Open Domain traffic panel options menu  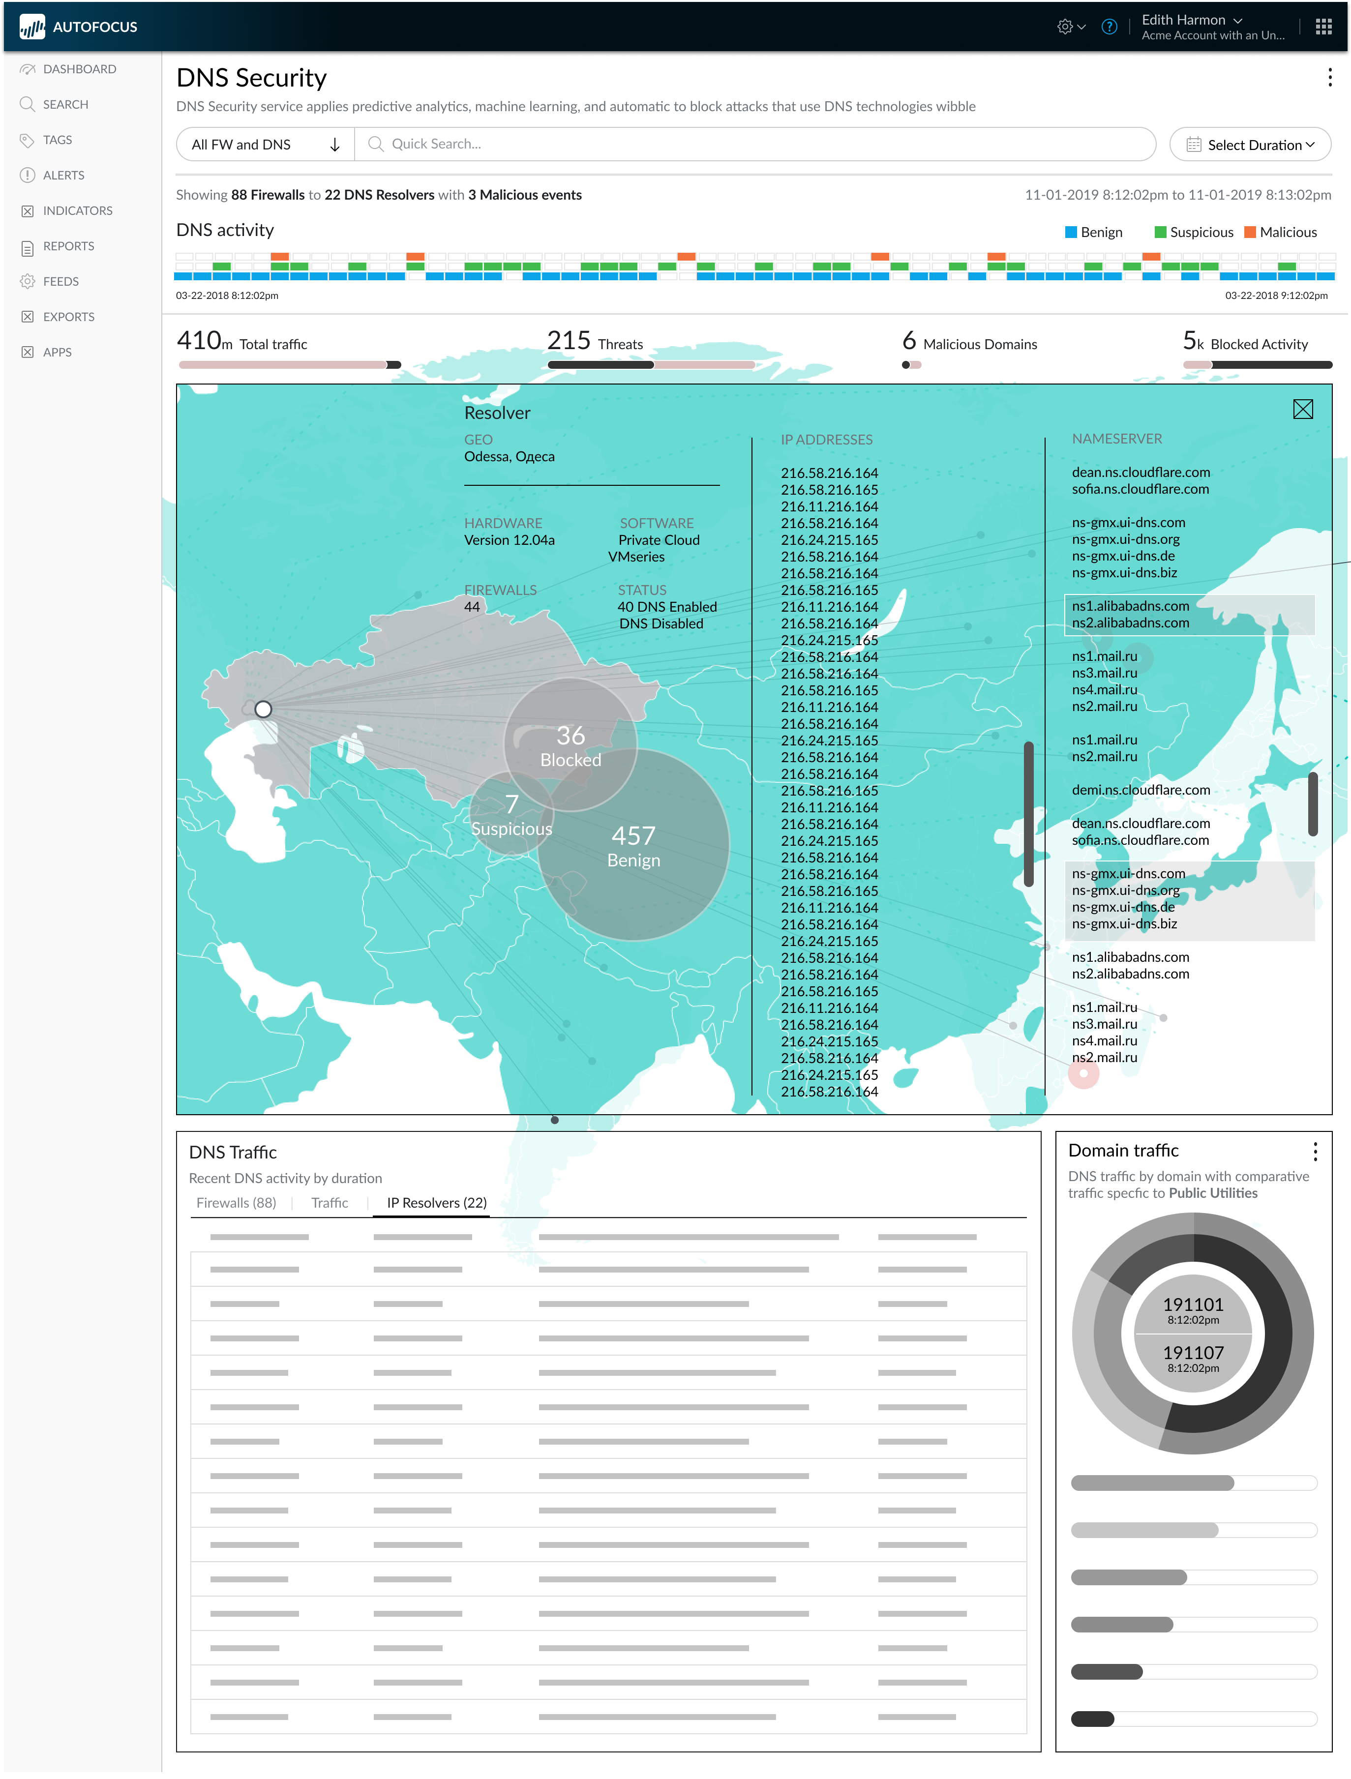coord(1315,1152)
